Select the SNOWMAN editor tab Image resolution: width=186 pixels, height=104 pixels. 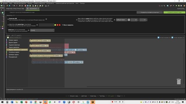(33, 9)
